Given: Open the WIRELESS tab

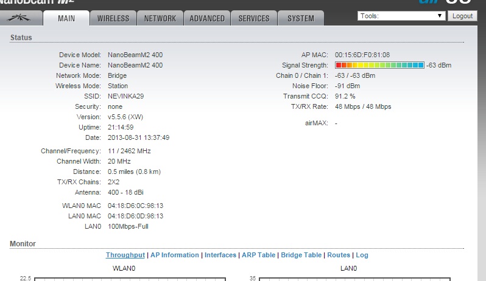Looking at the screenshot, I should coord(113,18).
